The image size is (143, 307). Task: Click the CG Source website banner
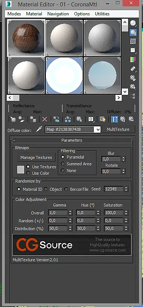[72, 245]
